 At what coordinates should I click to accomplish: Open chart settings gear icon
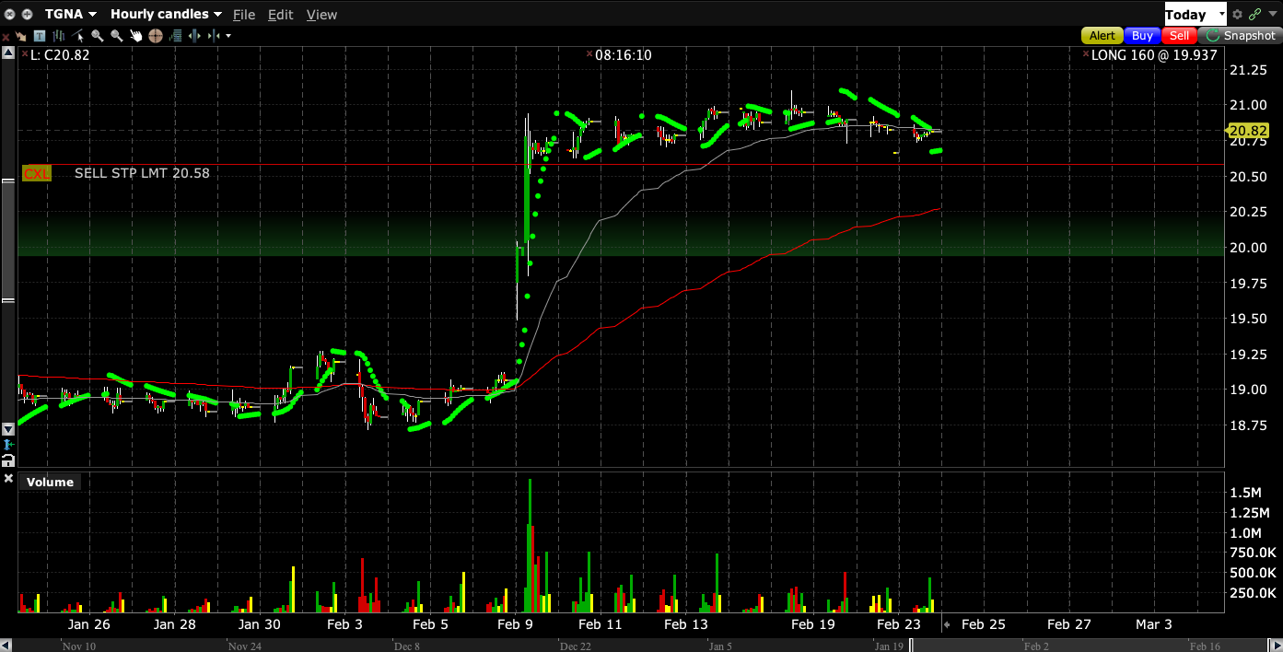(1237, 15)
